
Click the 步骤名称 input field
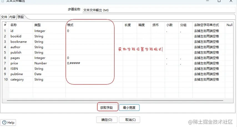159,10
